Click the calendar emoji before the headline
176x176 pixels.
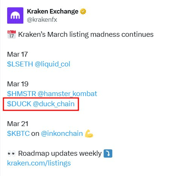pyautogui.click(x=12, y=35)
